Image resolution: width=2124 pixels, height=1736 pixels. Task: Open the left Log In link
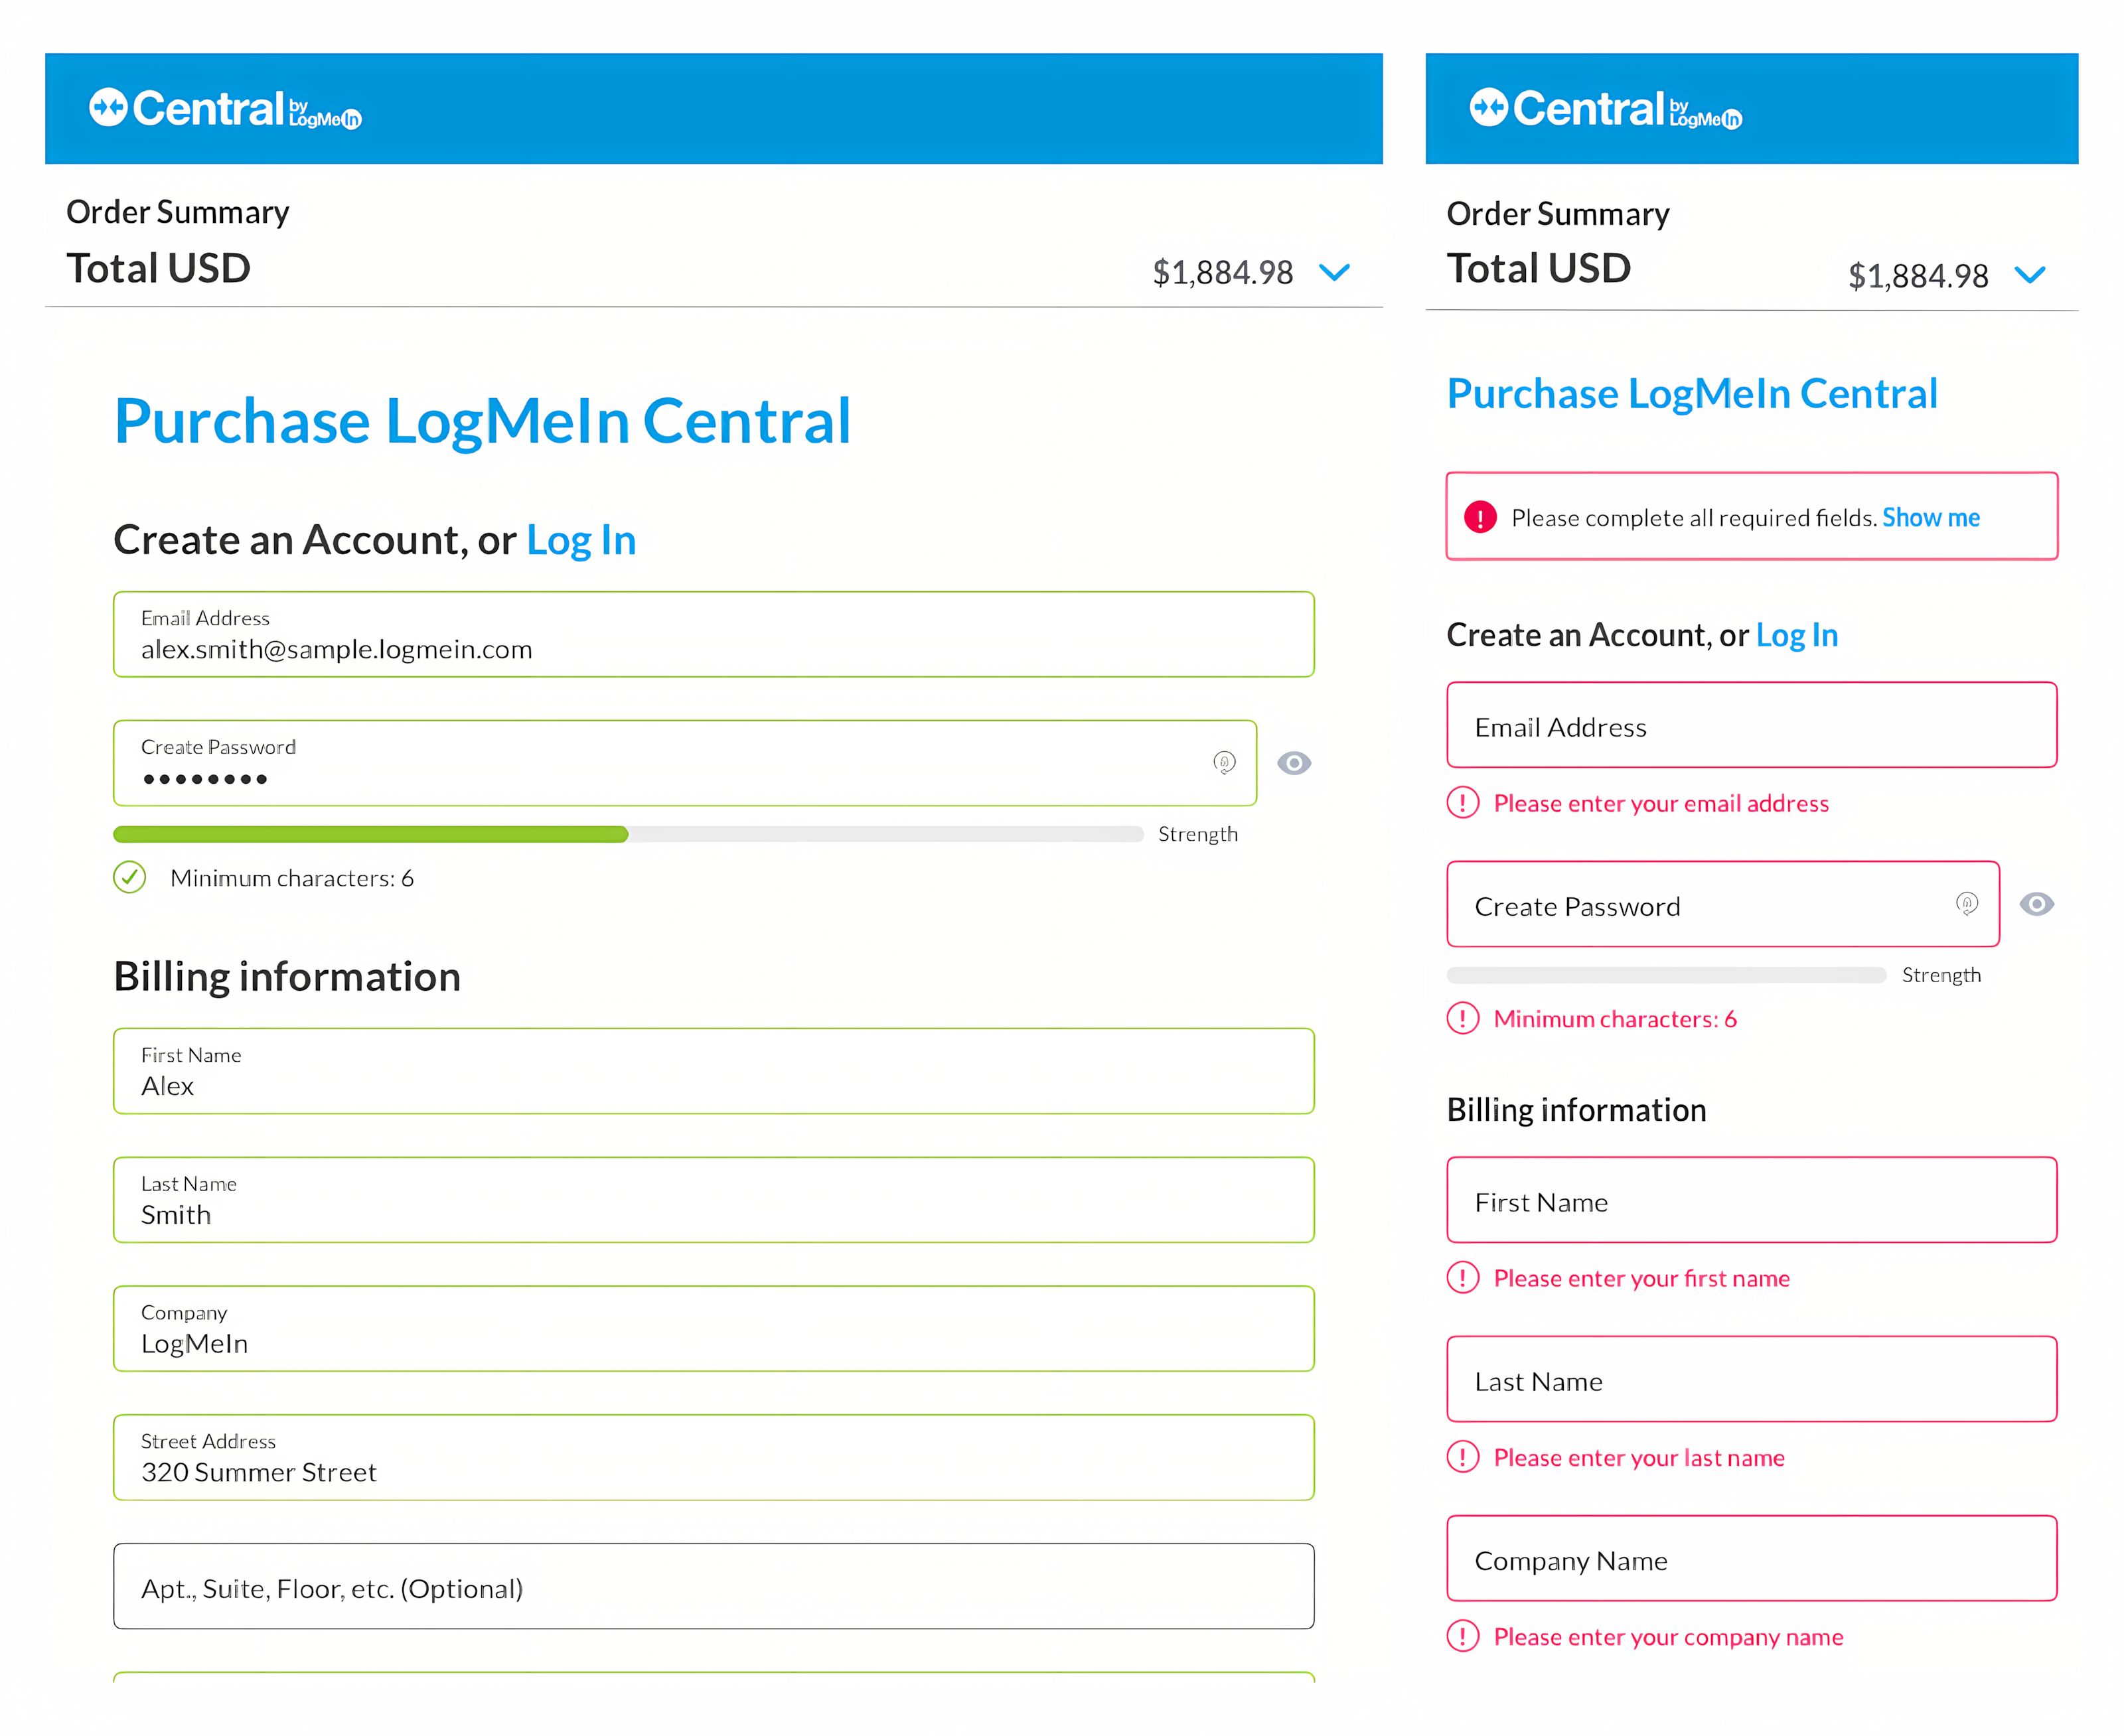581,541
